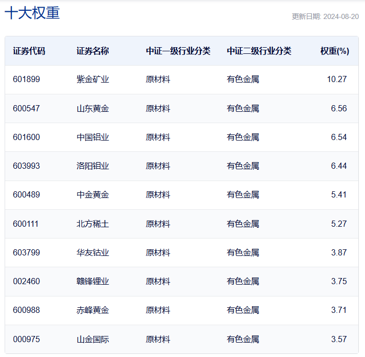
Task: Select the 赣锋锂业 security name
Action: click(x=93, y=281)
